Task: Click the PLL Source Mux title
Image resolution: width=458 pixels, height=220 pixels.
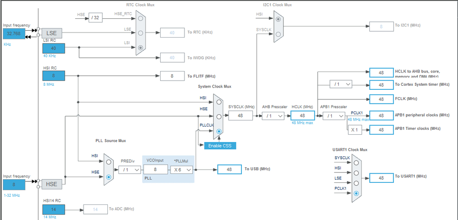Action: (111, 141)
